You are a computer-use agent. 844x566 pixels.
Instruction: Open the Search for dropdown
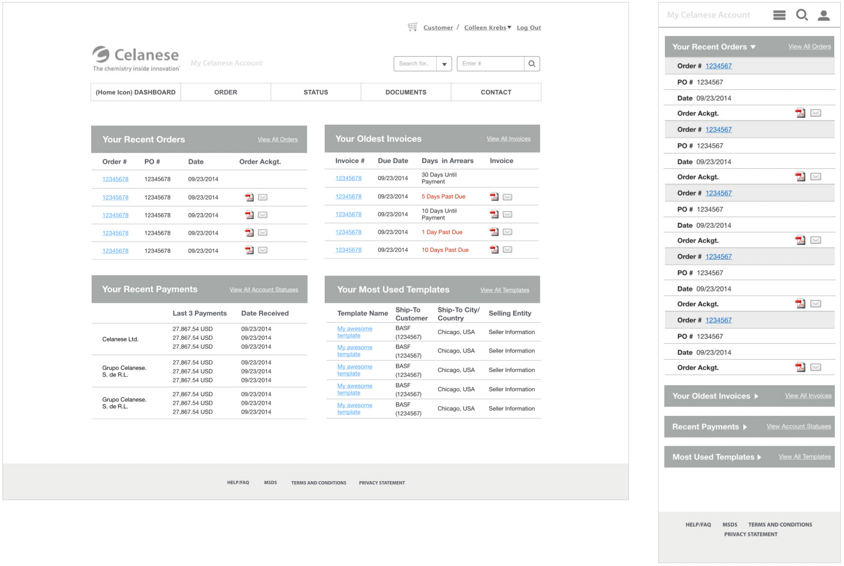(x=444, y=64)
